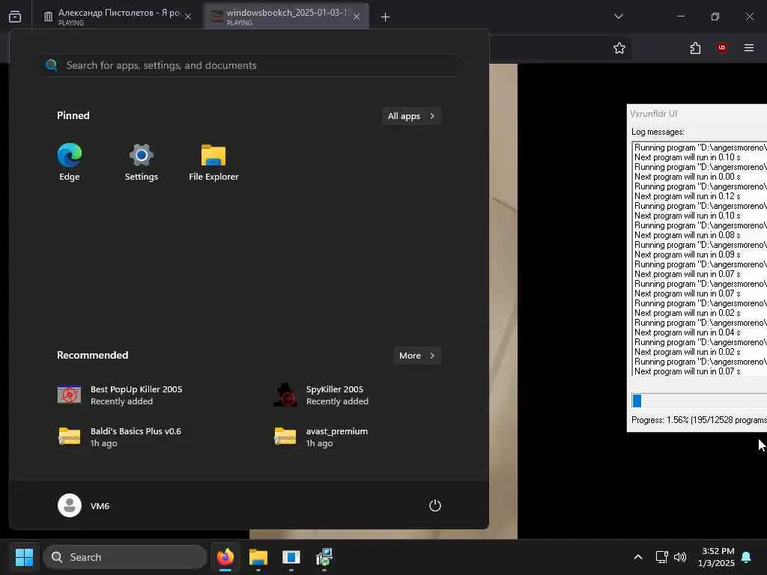The image size is (767, 575).
Task: Select log line 'Next program will run in 0.00 s'
Action: 688,177
